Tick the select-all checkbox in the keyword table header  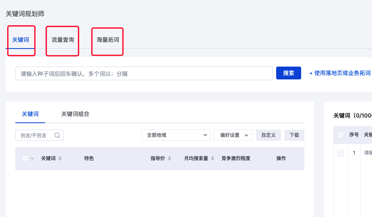[25, 158]
